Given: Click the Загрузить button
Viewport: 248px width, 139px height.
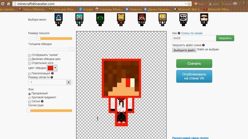Looking at the screenshot, I should click(x=225, y=38).
